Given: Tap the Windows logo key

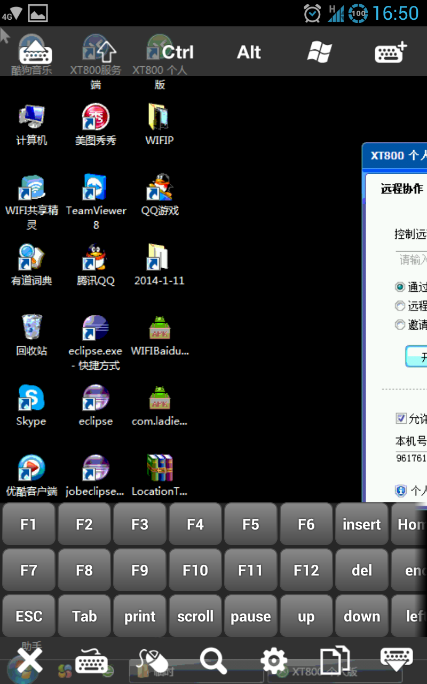Looking at the screenshot, I should [320, 52].
